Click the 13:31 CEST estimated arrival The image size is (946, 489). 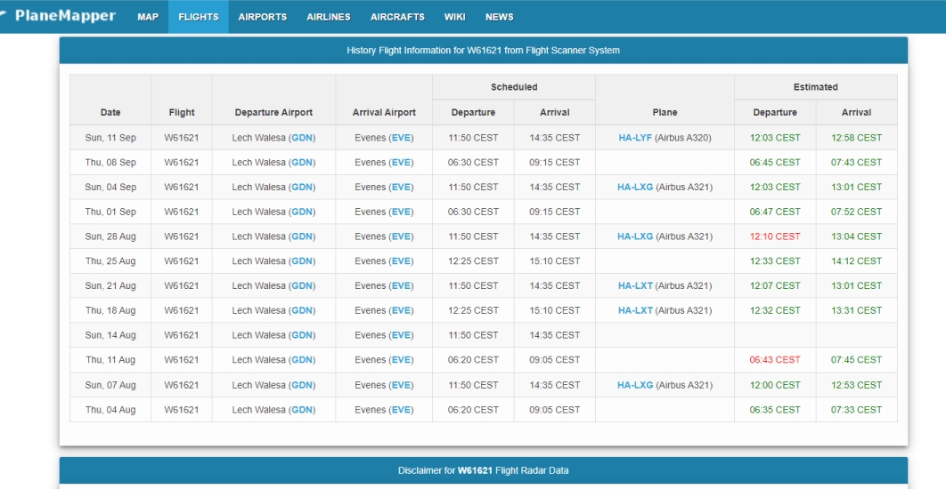(x=857, y=311)
